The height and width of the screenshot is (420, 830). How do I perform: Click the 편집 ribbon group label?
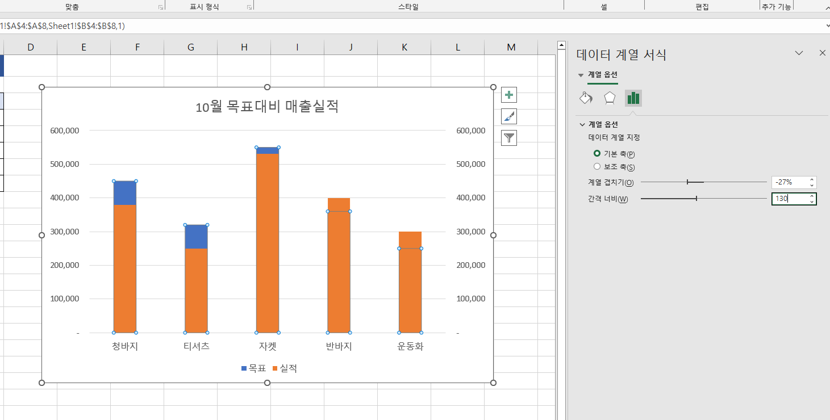[x=702, y=7]
